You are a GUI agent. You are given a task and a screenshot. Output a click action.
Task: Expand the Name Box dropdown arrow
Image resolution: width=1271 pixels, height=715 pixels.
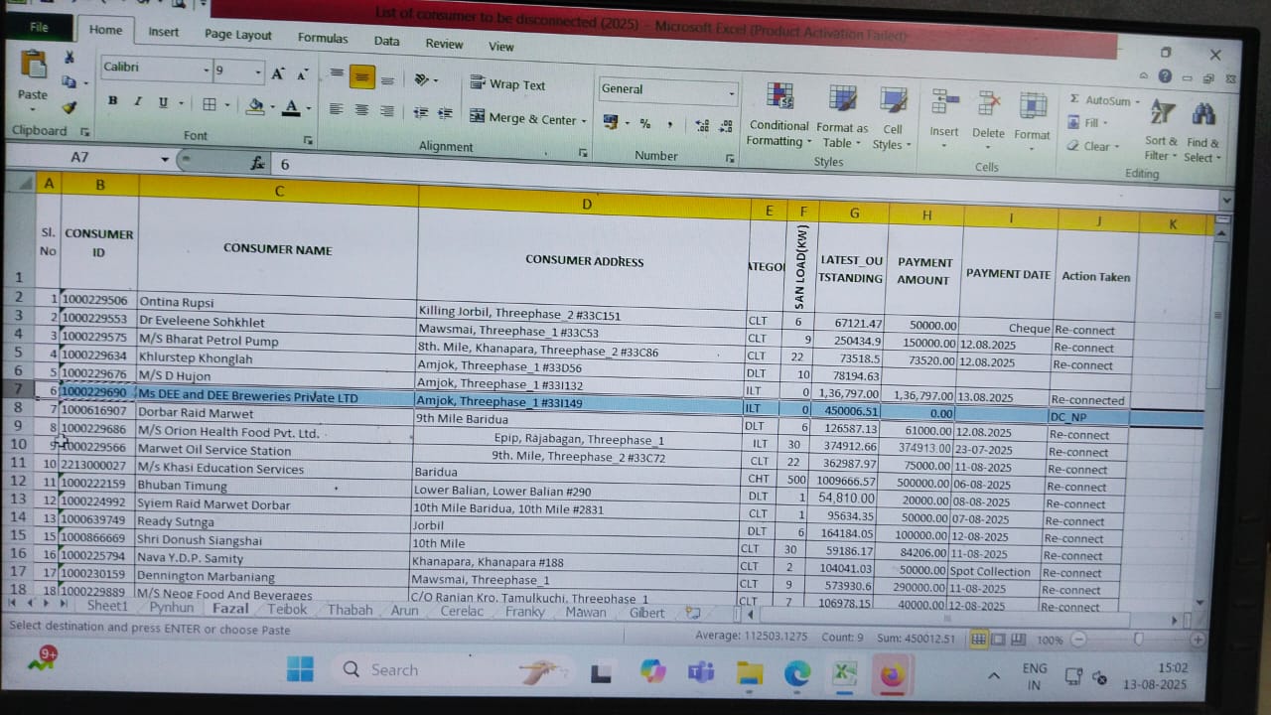(165, 159)
